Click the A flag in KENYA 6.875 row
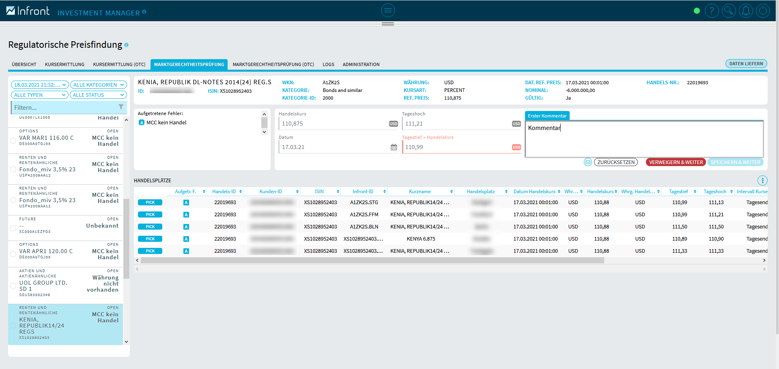Screen dimensions: 779x369 click(x=186, y=239)
